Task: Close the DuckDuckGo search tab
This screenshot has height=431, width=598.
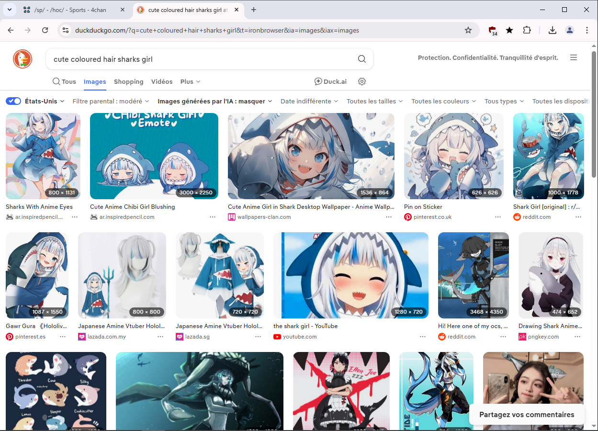Action: pos(237,10)
